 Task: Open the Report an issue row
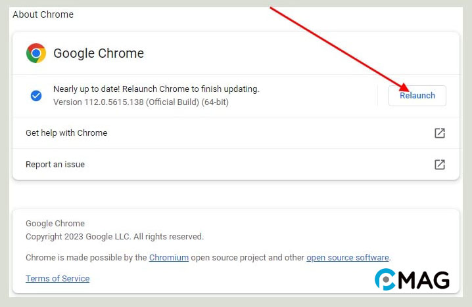click(236, 164)
